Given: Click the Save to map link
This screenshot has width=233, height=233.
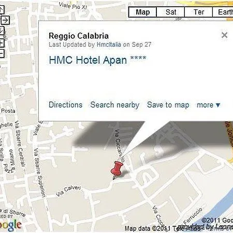Looking at the screenshot, I should coord(168,105).
